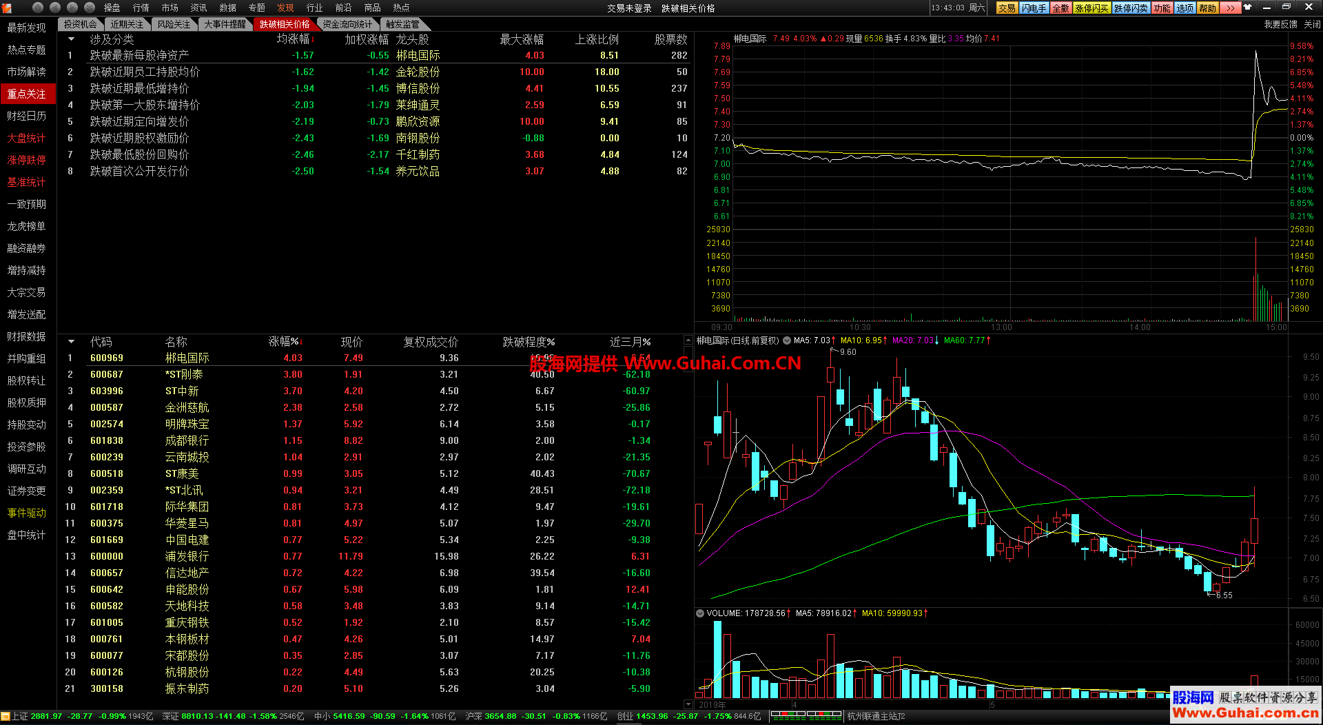Select 大盘统计 in left sidebar

click(26, 138)
